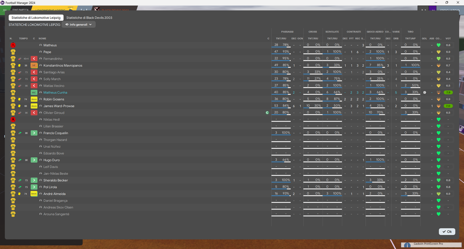Click Matheus's red goalkeeper shirt icon
The height and width of the screenshot is (249, 464).
13,45
